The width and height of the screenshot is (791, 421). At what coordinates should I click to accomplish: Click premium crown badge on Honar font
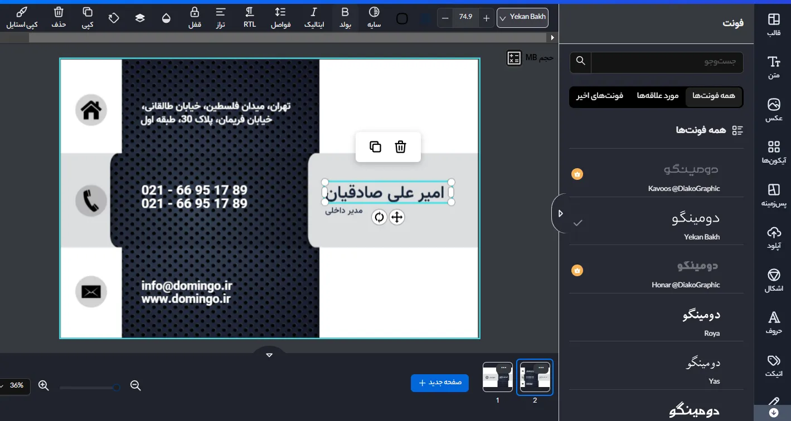(578, 271)
